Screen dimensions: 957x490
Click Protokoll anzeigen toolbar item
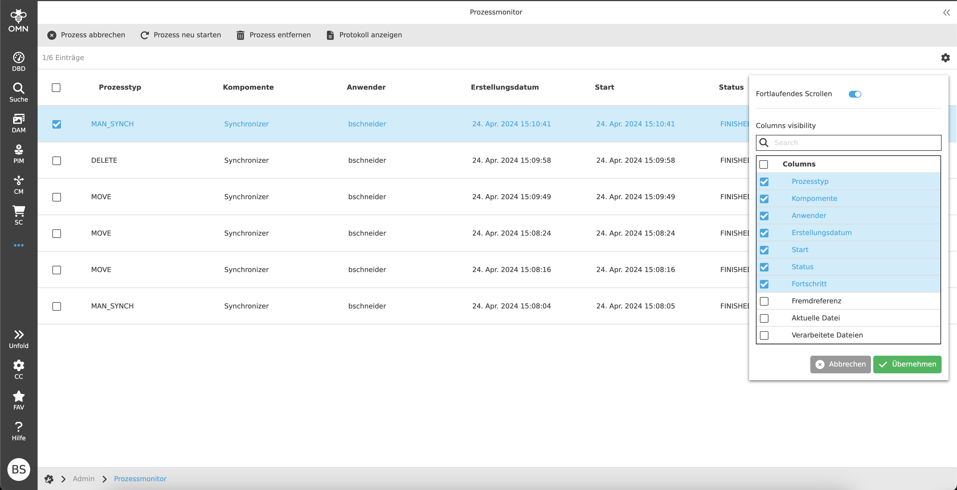pyautogui.click(x=364, y=35)
